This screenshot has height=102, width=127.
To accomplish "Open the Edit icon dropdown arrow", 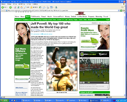I will pyautogui.click(x=54, y=7).
